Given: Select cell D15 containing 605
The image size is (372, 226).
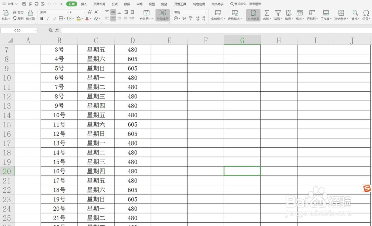Looking at the screenshot, I should pyautogui.click(x=132, y=124).
